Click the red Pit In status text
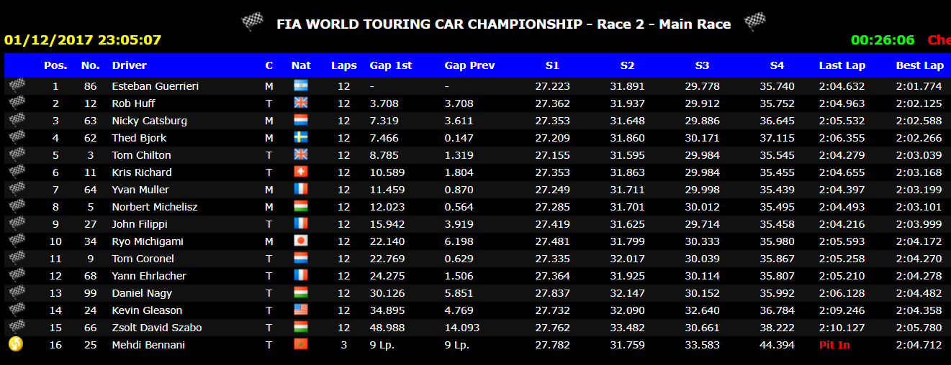 (834, 345)
